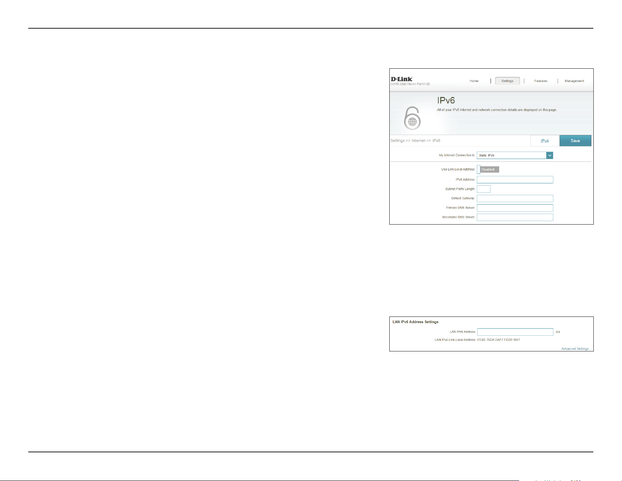Screen dimensions: 622x481
Task: Focus the Subnet Prefix Length field
Action: coord(483,189)
